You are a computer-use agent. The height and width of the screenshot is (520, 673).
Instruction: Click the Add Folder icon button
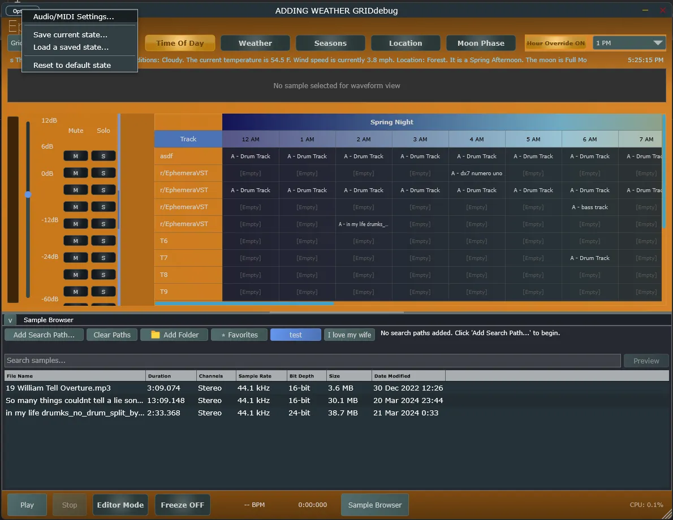(174, 335)
